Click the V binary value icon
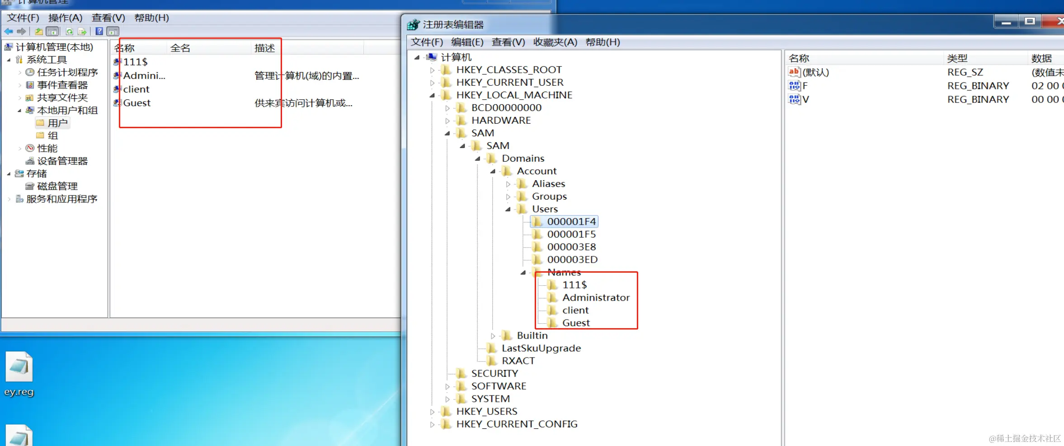Viewport: 1064px width, 446px height. click(x=794, y=99)
